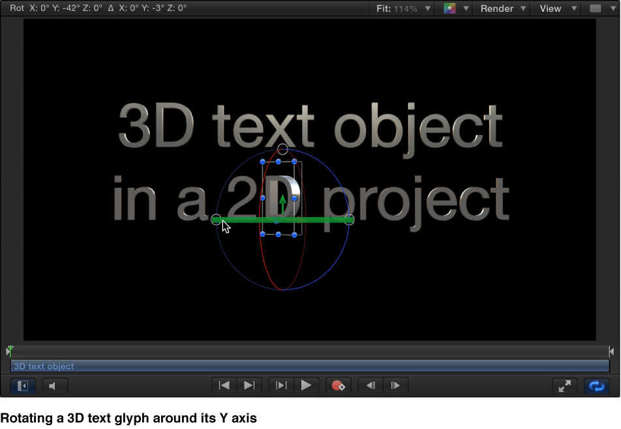Step forward one frame
Viewport: 621px width, 429px height.
pos(395,385)
